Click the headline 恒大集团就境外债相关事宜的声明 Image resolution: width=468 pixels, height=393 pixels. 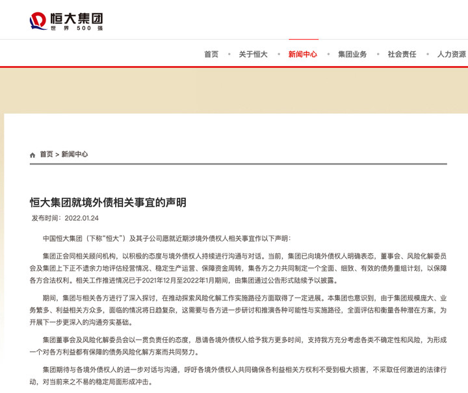coord(108,203)
